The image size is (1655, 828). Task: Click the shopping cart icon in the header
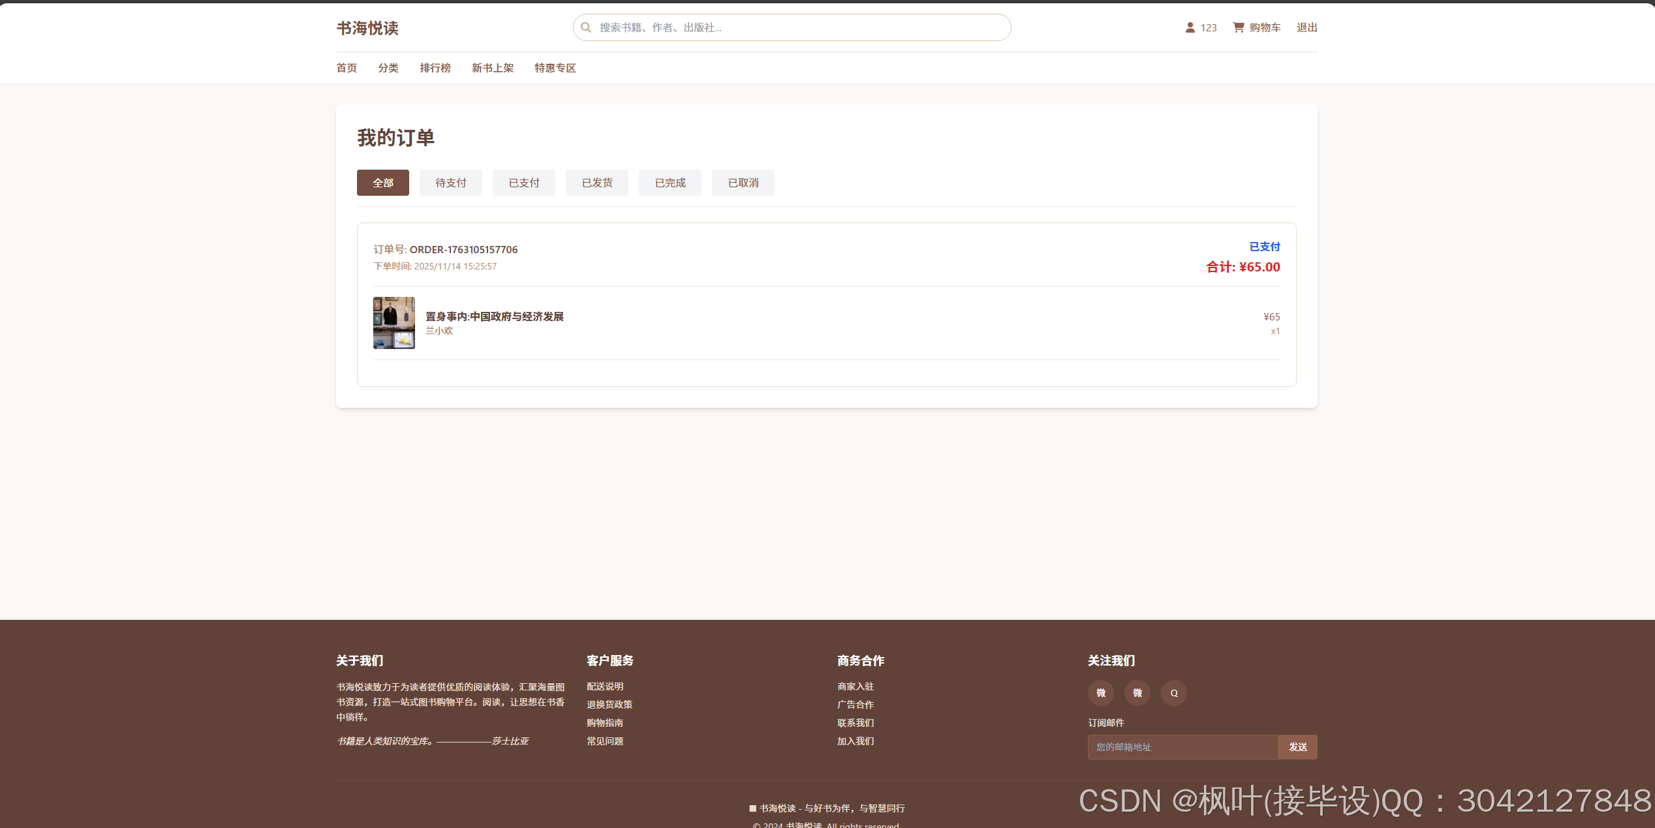point(1238,27)
